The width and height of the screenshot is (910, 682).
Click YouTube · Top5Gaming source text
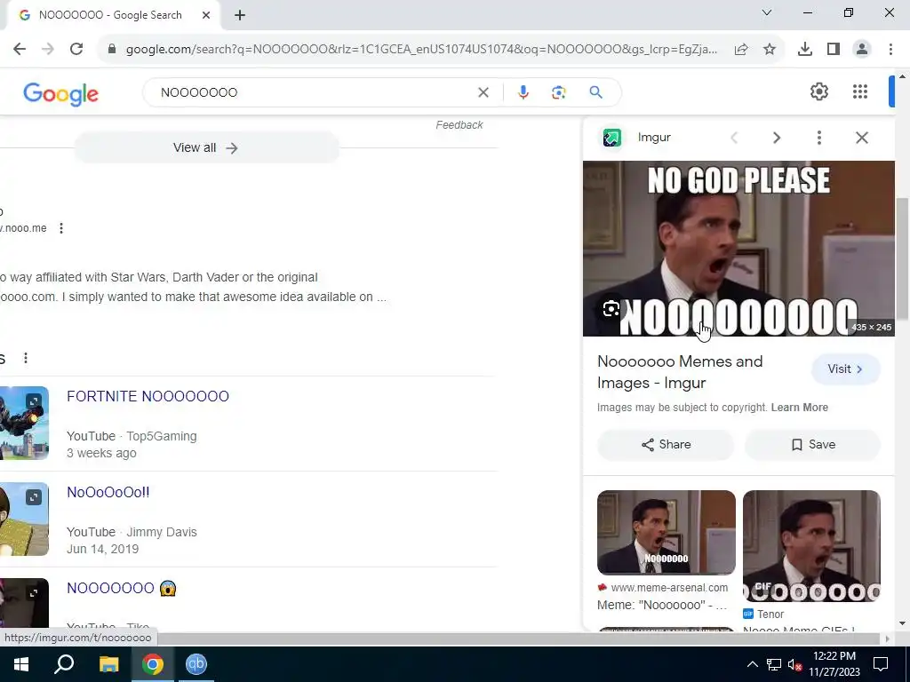click(132, 436)
